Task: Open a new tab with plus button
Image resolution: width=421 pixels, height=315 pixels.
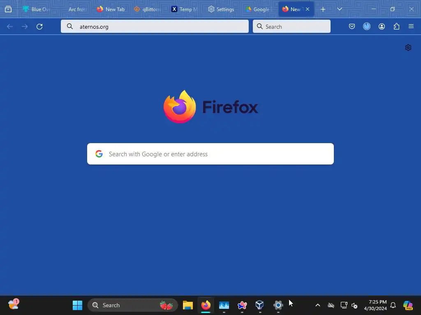Action: pos(323,9)
